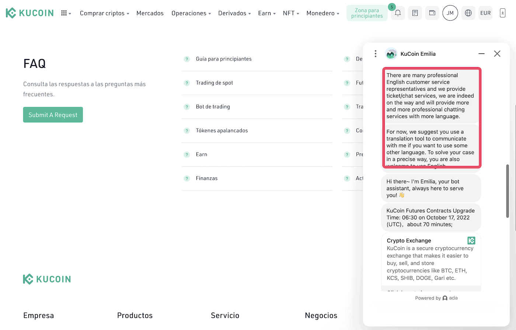The height and width of the screenshot is (330, 516).
Task: Click the app download phone icon
Action: [x=502, y=13]
